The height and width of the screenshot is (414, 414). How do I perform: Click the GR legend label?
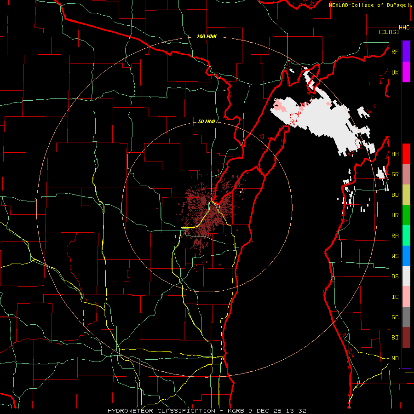coord(395,174)
